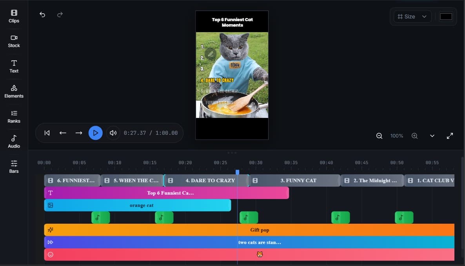Image resolution: width=465 pixels, height=266 pixels.
Task: Zoom in the timeline with magnifier plus
Action: 414,136
